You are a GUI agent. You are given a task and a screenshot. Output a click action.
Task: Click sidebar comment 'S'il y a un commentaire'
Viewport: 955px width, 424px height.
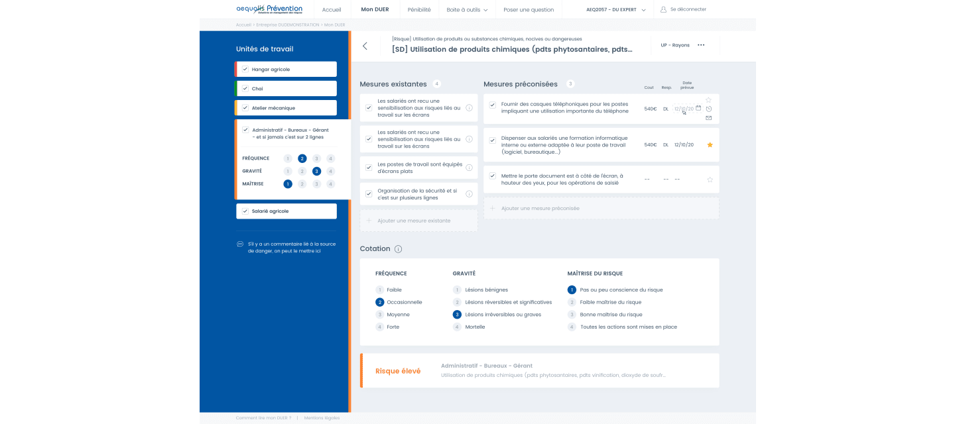[x=292, y=247]
